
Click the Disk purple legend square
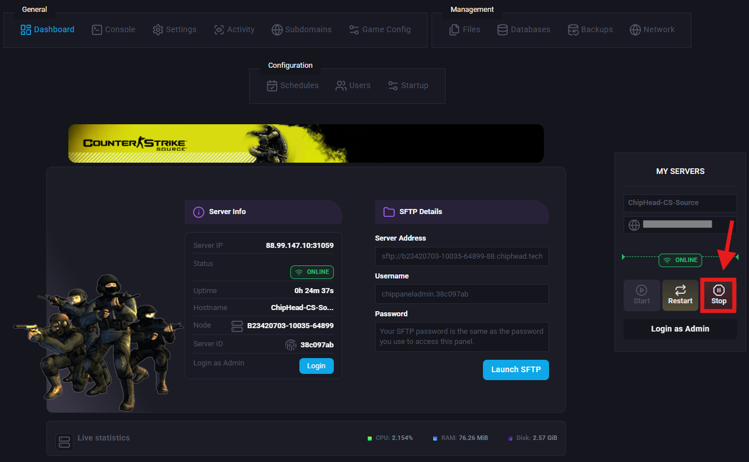click(510, 438)
